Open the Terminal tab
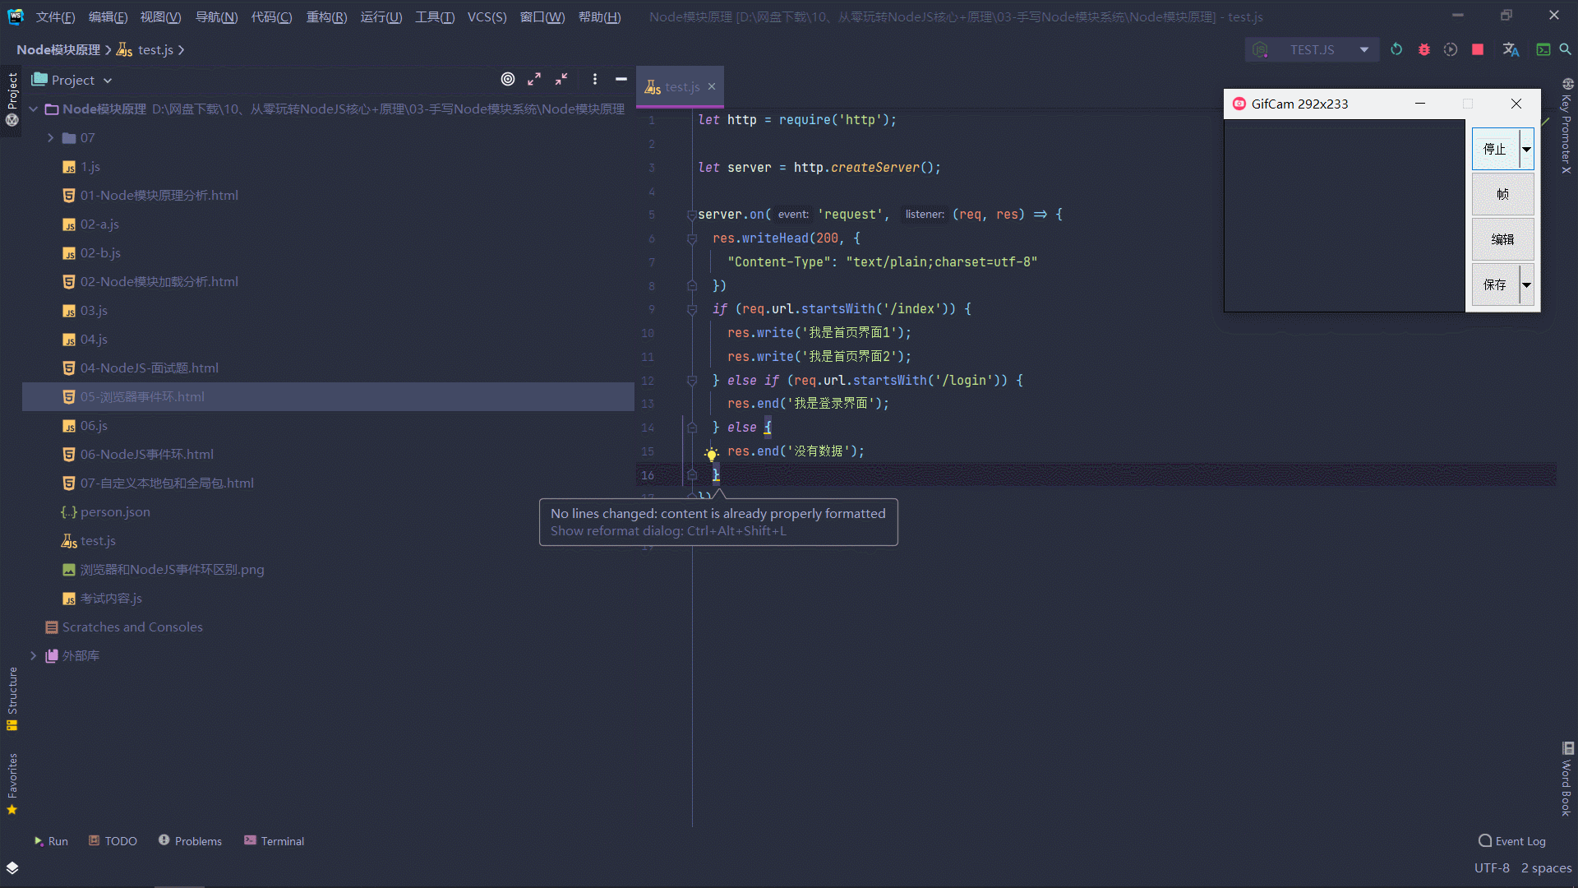The height and width of the screenshot is (888, 1578). pos(274,841)
